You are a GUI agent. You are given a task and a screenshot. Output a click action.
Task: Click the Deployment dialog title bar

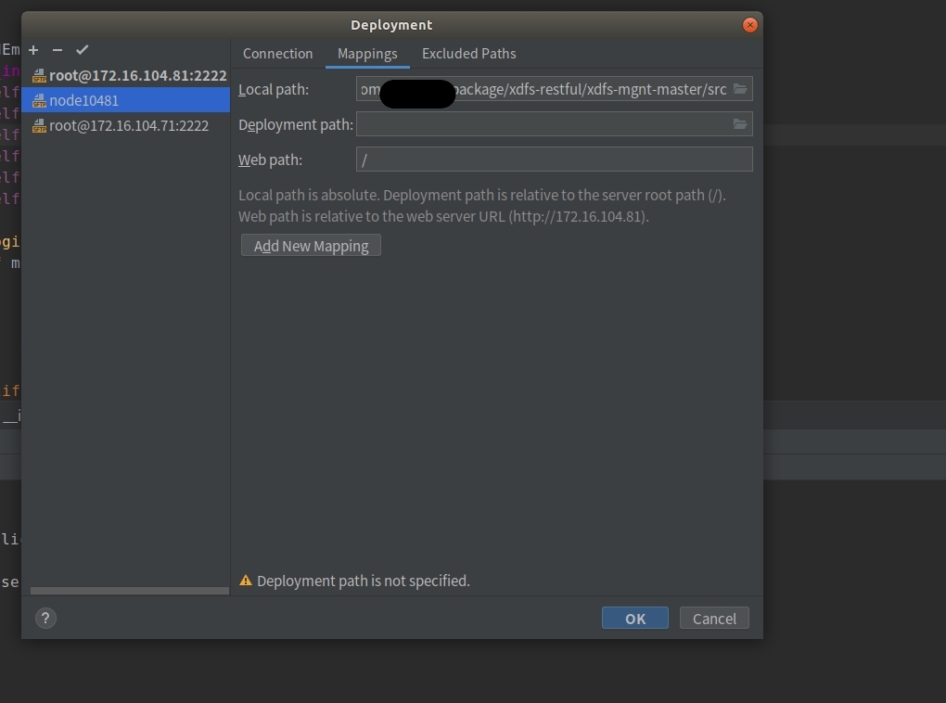point(391,25)
